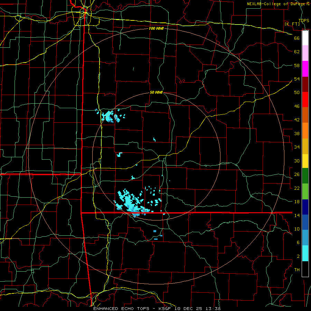
Task: Click the dark green legend swatch
Action: pos(305,176)
